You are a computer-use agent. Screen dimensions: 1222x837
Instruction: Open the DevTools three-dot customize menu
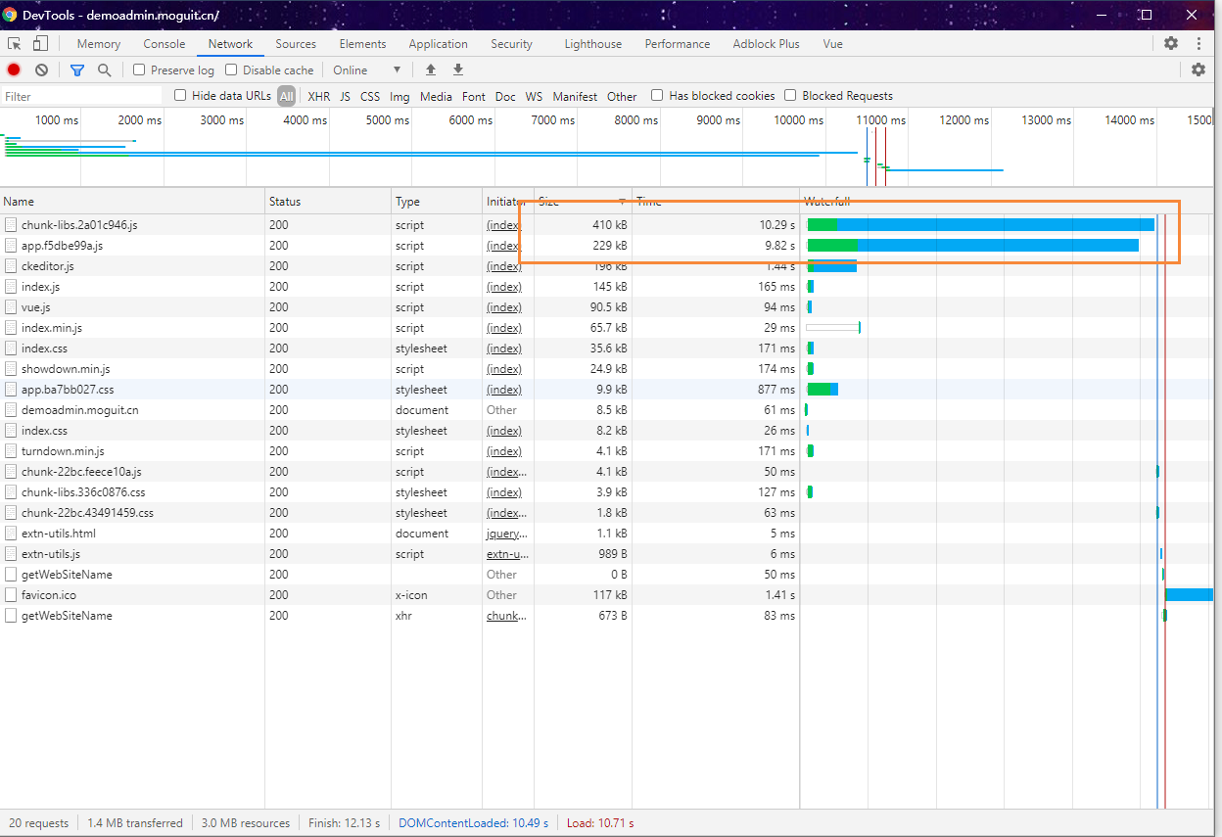pyautogui.click(x=1198, y=44)
